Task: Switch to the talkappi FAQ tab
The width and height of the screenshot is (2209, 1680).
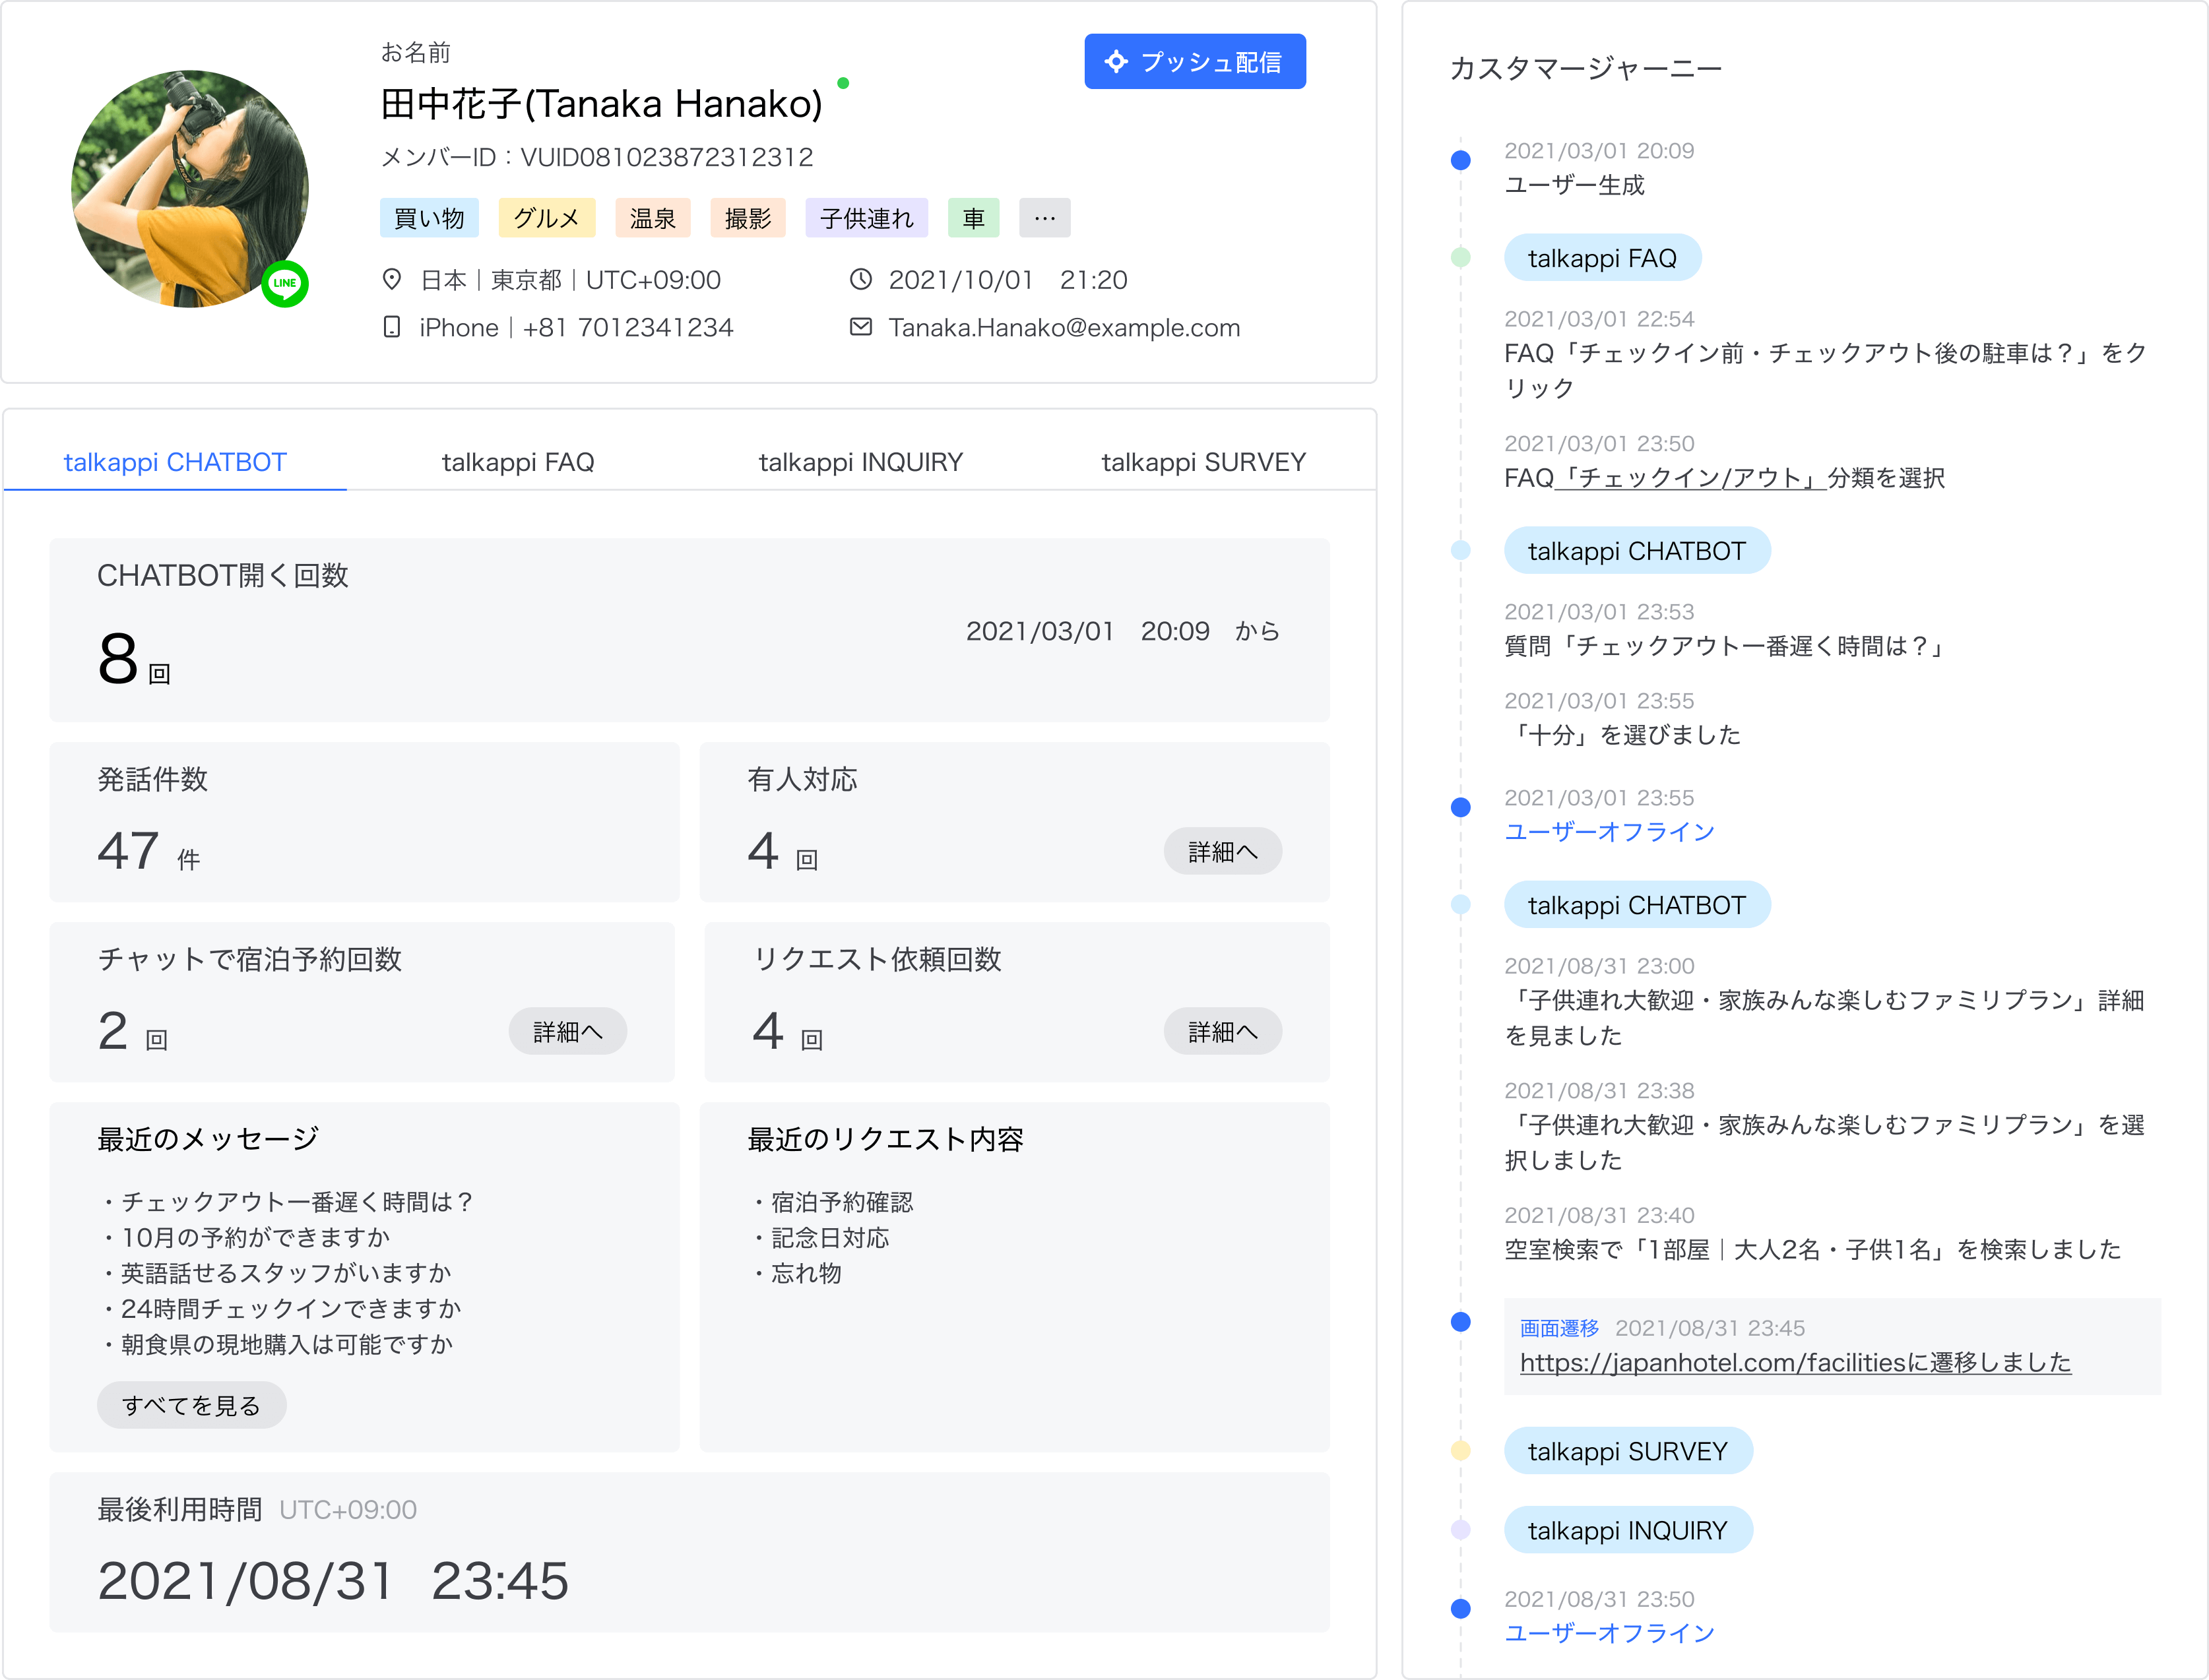Action: click(x=517, y=462)
